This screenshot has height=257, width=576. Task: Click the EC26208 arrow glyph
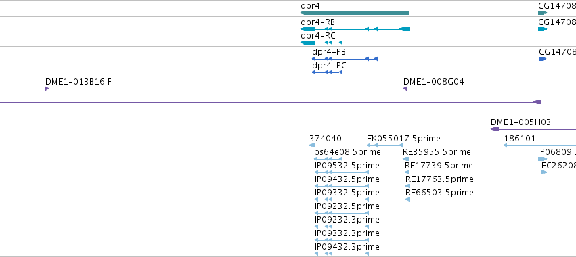[x=544, y=172]
